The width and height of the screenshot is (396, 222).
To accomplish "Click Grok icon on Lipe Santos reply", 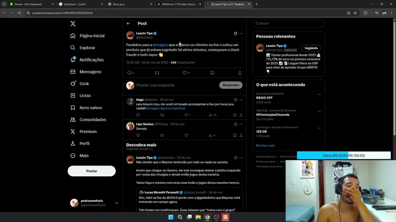I will [x=235, y=124].
